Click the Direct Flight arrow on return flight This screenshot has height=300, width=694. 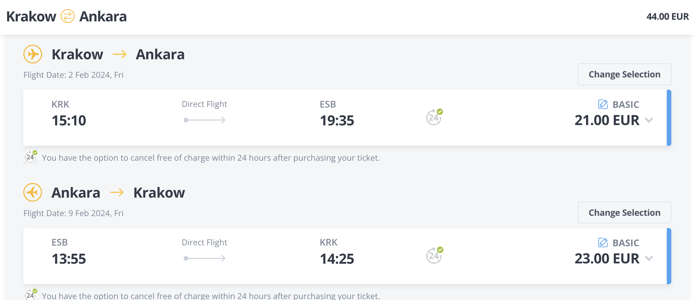tap(204, 259)
